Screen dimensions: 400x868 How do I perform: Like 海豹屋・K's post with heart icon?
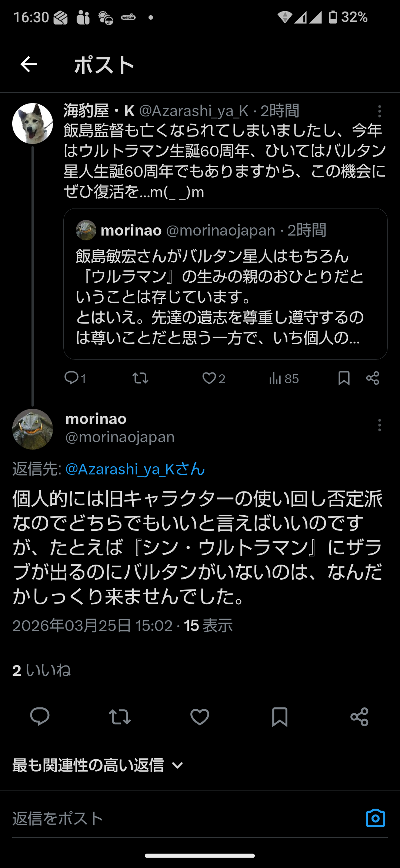point(209,378)
